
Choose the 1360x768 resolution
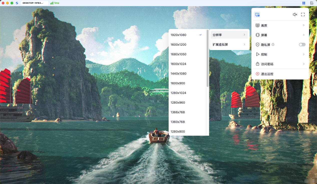187,122
